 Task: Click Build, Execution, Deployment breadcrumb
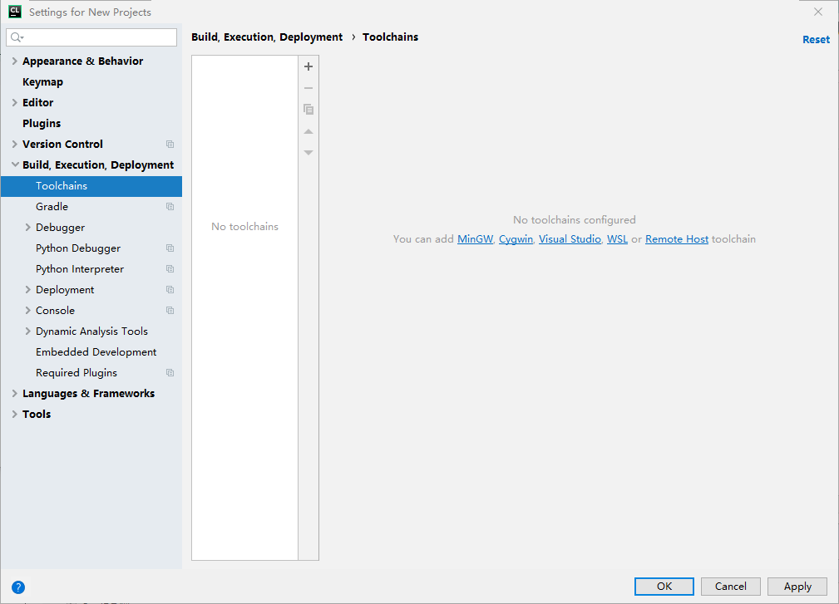point(267,37)
